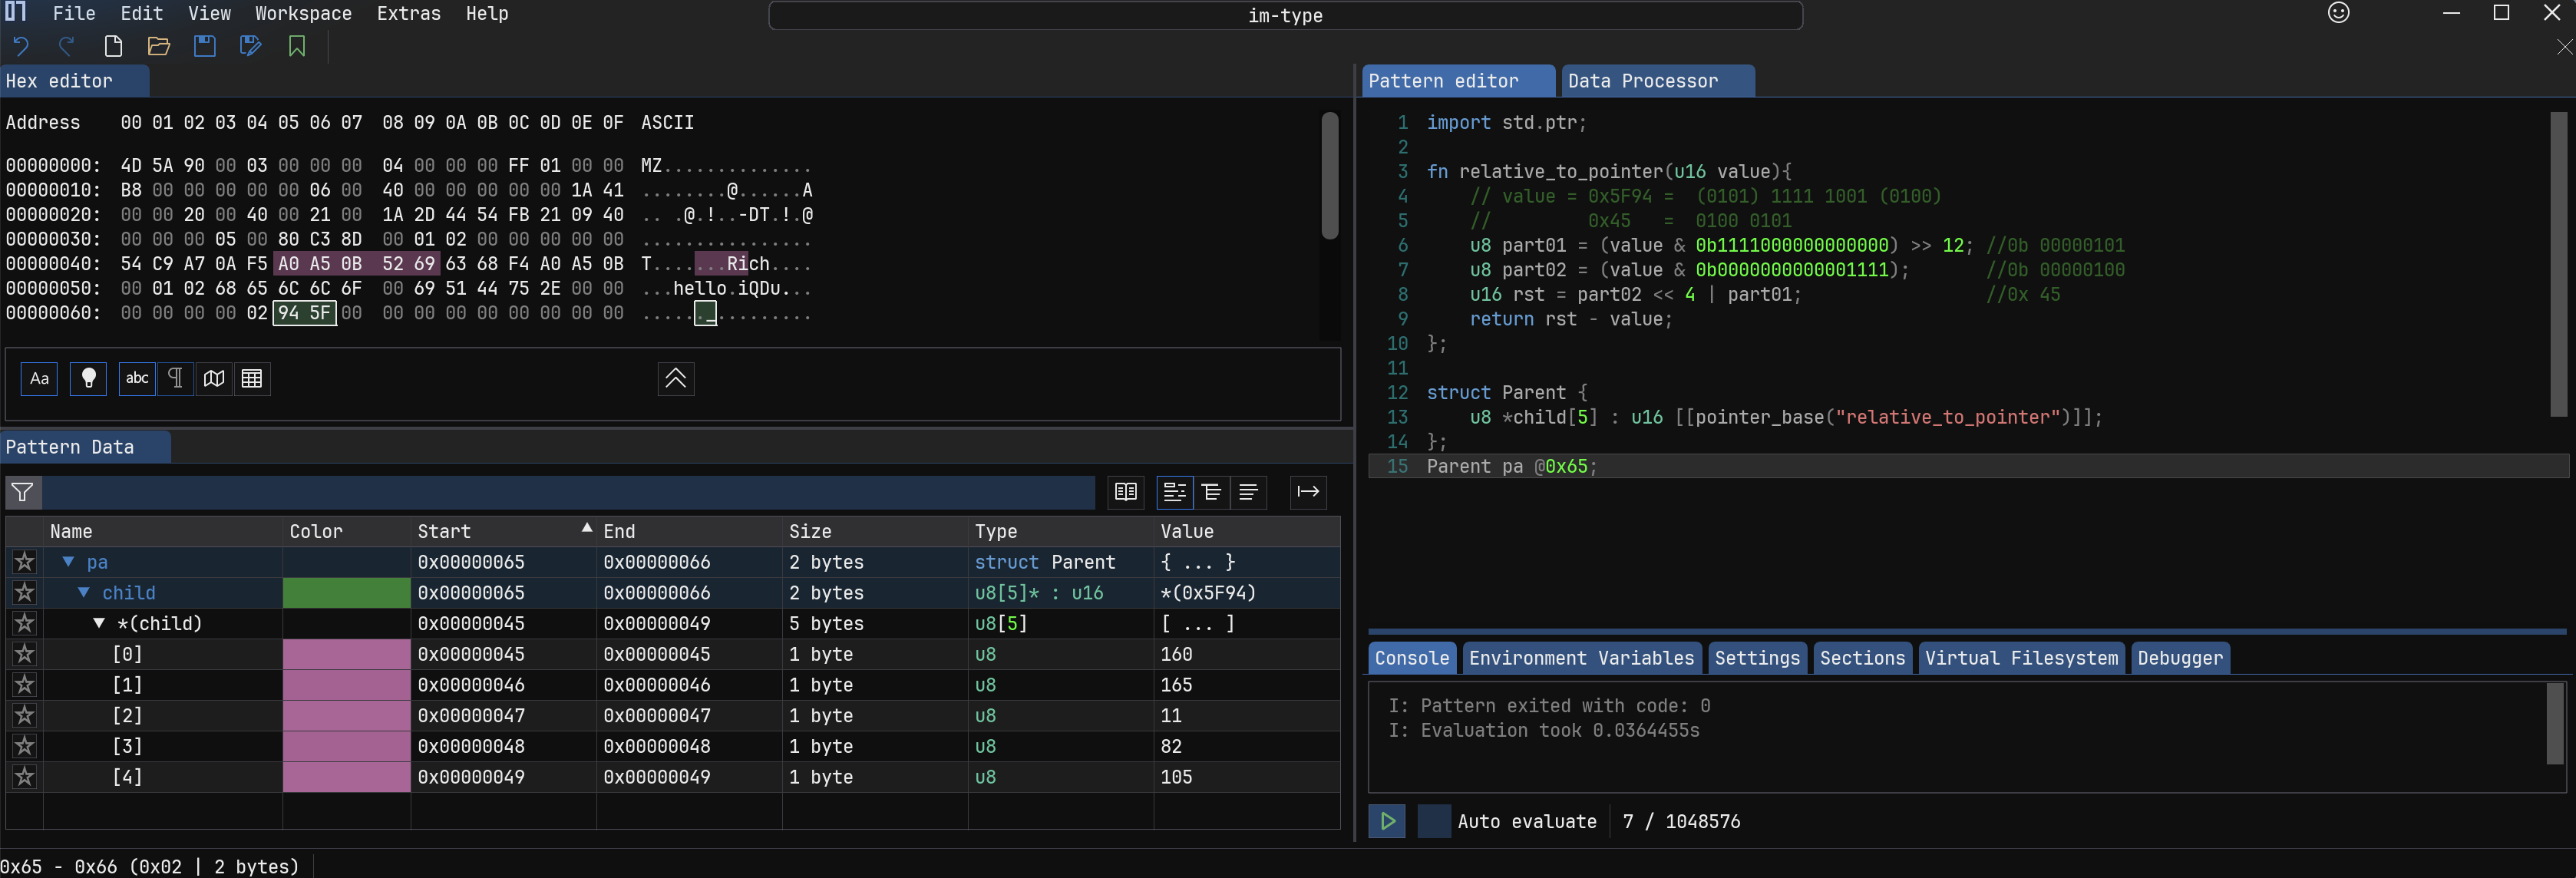Click the undo arrow icon

point(21,46)
